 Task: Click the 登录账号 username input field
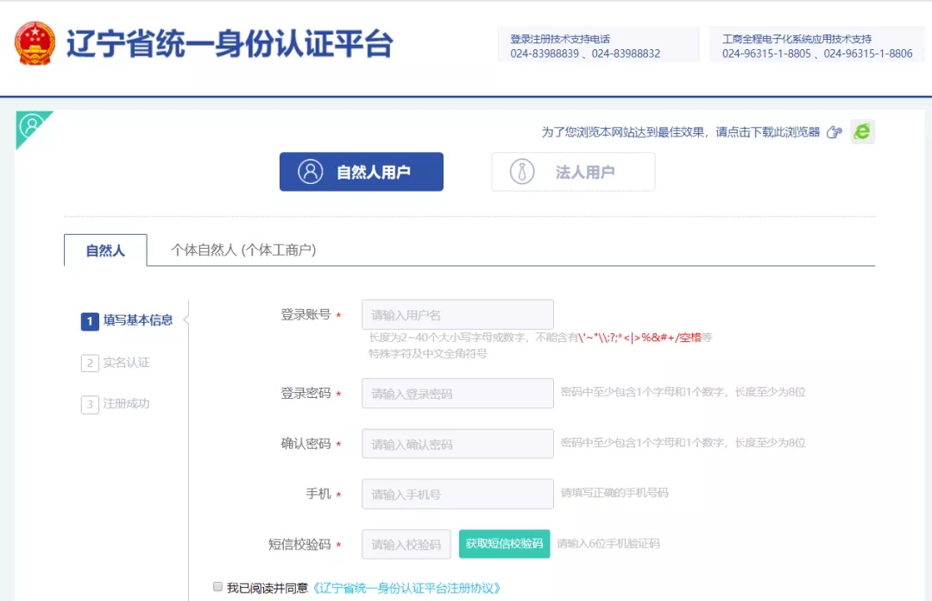coord(457,315)
